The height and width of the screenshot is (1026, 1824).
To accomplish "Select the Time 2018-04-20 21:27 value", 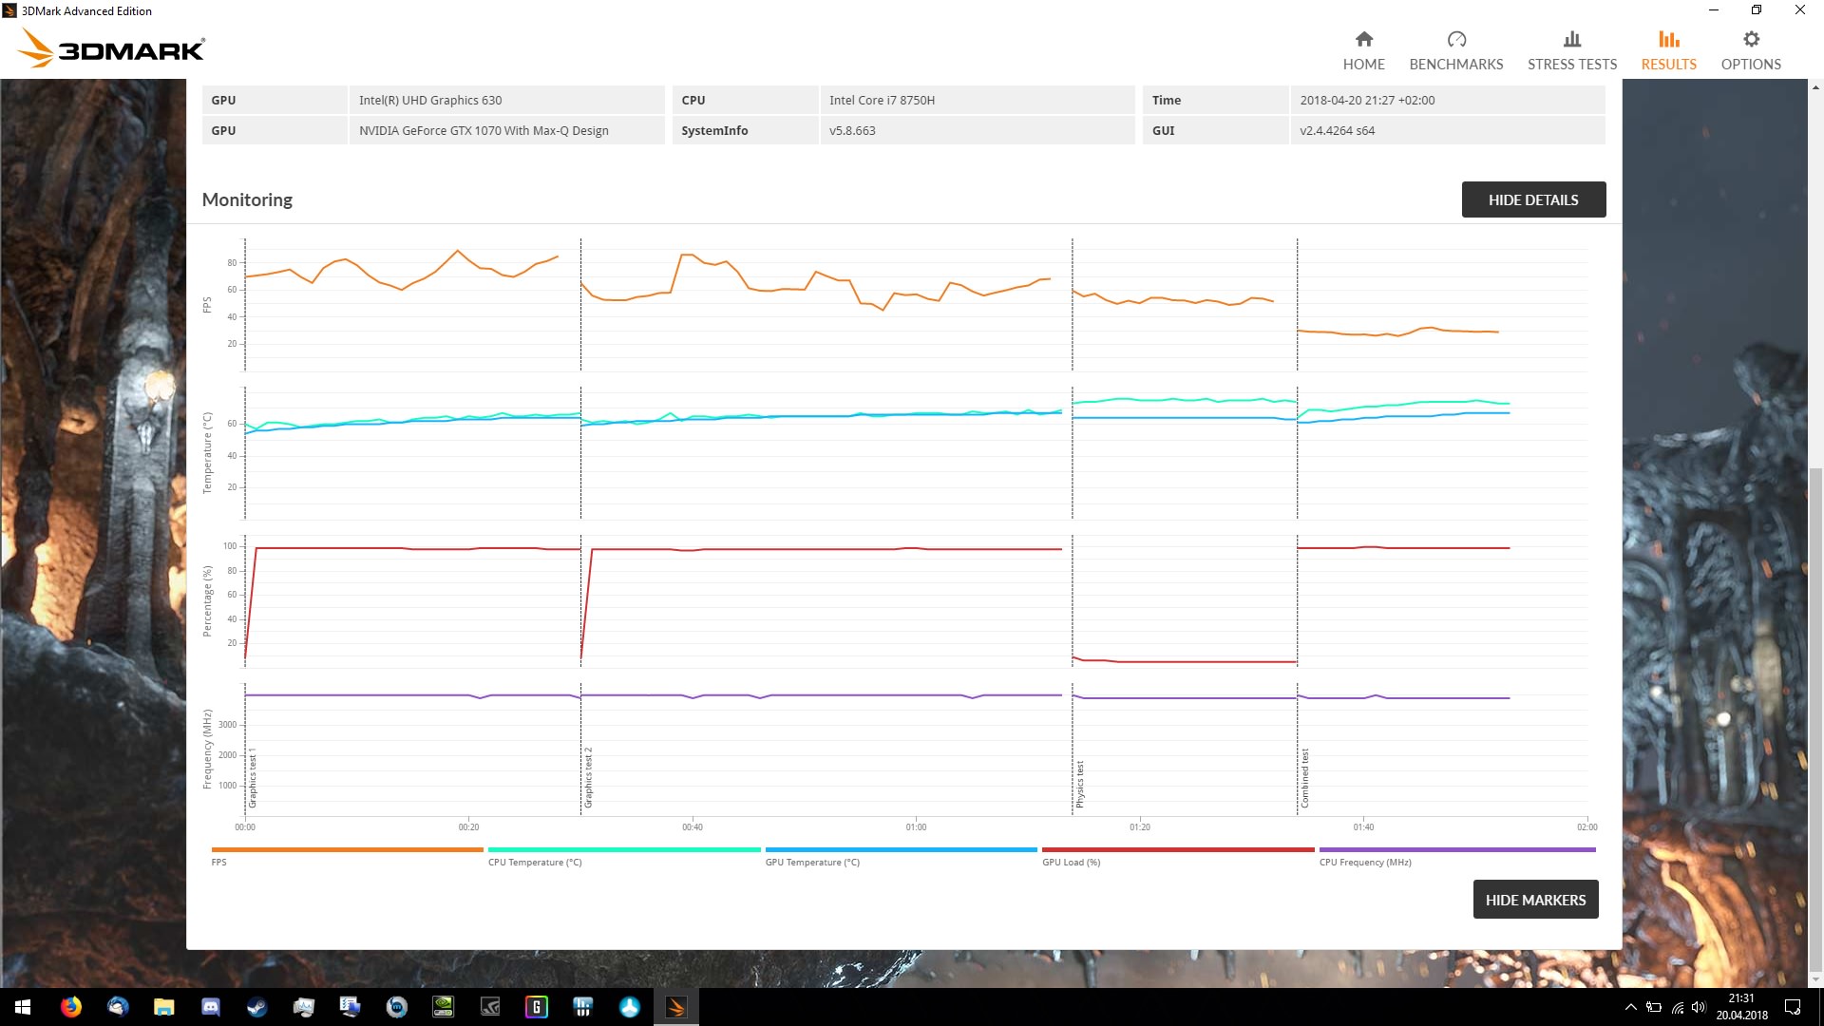I will pos(1366,100).
